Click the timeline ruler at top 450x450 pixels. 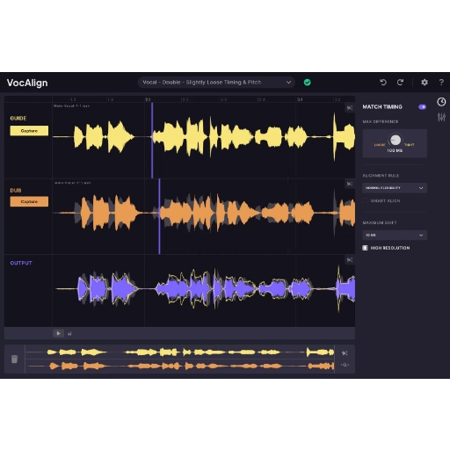(x=204, y=99)
